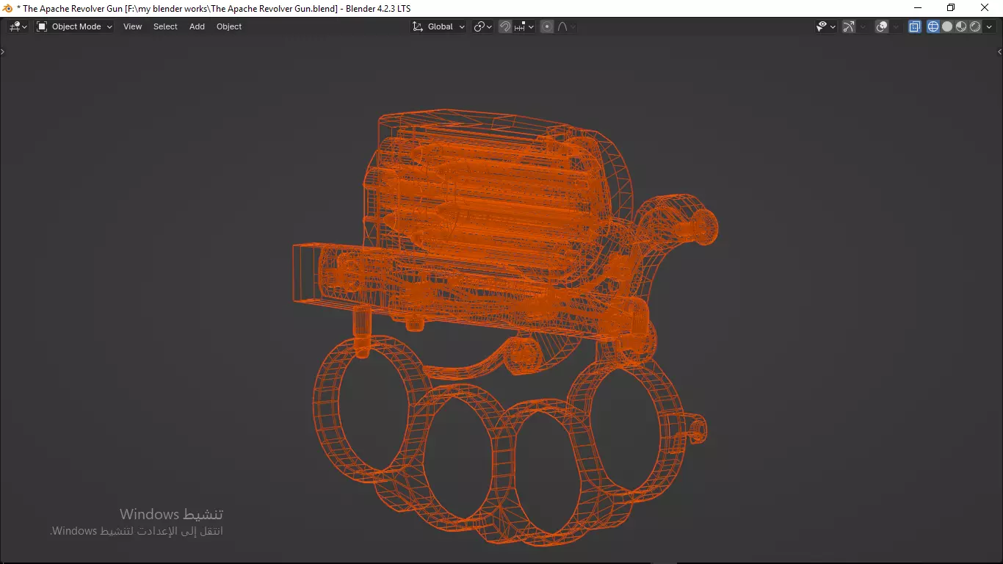Toggle X-Ray mode
Screen dimensions: 1003x564
[x=915, y=26]
